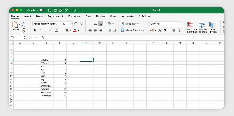234x116 pixels.
Task: Select the cell containing September
Action: 47,86
